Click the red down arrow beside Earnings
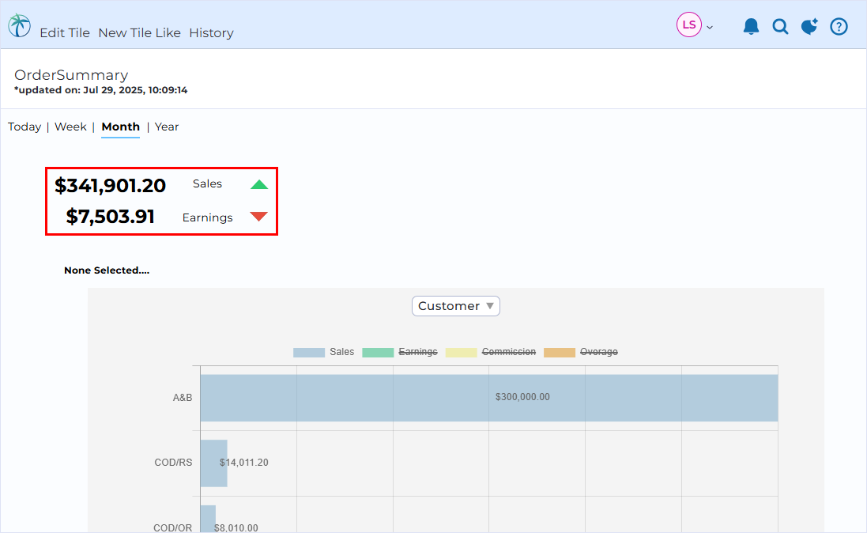This screenshot has height=533, width=867. click(258, 217)
